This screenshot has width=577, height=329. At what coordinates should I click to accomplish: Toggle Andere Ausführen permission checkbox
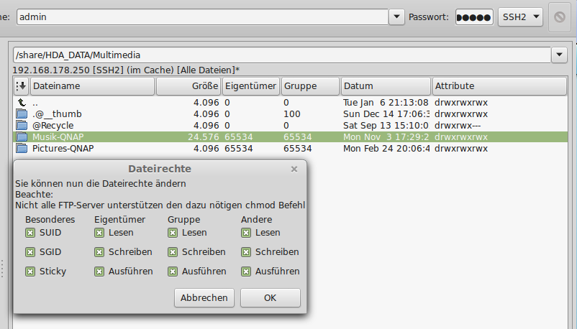[246, 272]
